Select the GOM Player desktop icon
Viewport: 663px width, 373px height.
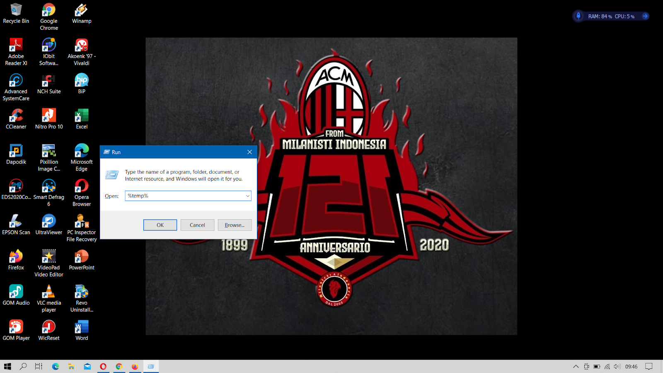[16, 330]
